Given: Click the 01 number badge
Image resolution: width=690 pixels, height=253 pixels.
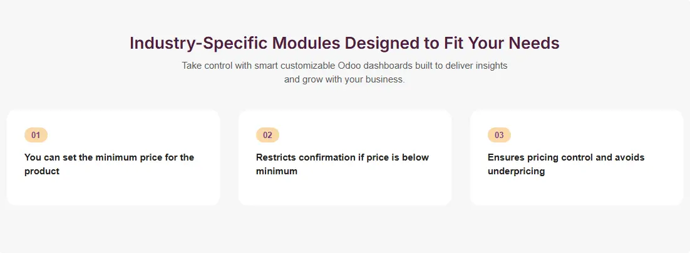Looking at the screenshot, I should (36, 135).
